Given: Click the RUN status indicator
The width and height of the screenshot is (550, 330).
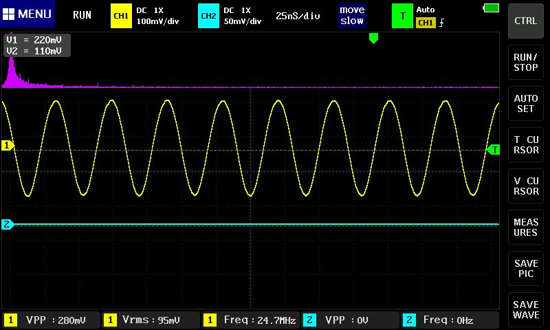Looking at the screenshot, I should click(82, 15).
